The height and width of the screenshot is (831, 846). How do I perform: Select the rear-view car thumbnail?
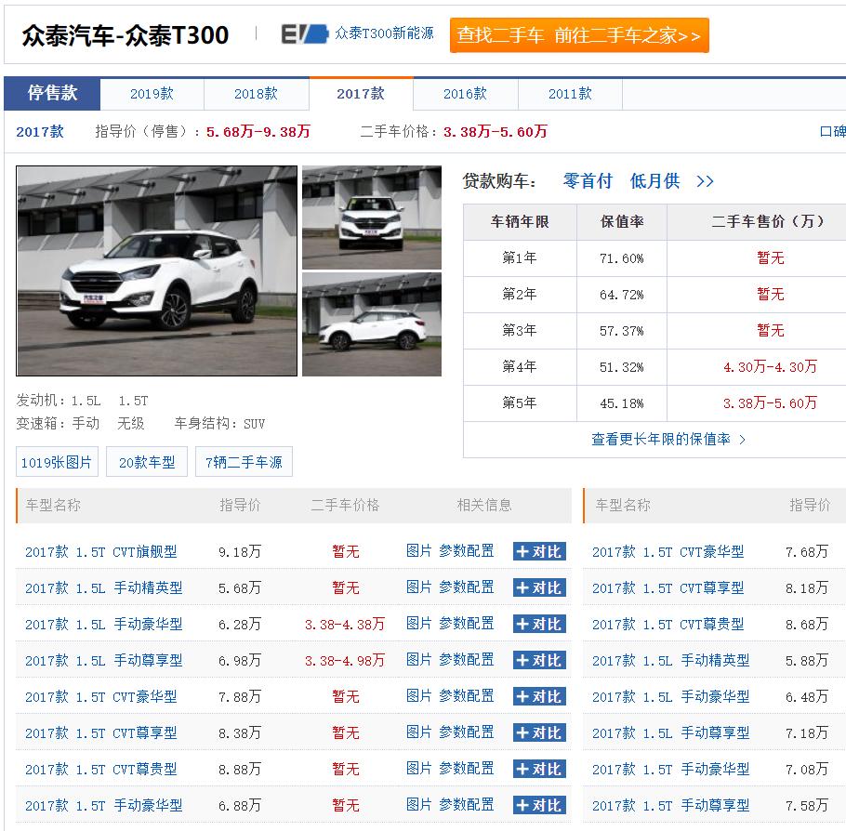click(x=371, y=324)
